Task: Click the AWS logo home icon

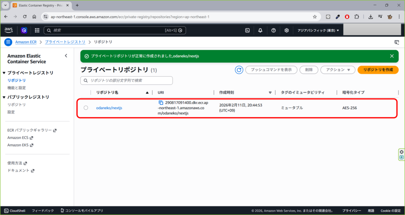Action: click(x=9, y=30)
